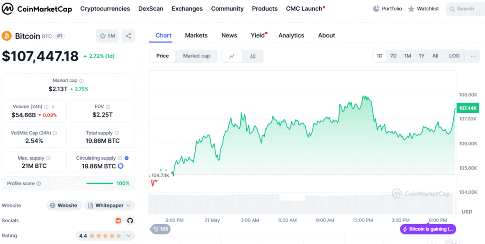The height and width of the screenshot is (244, 485).
Task: Click the 104.73K opening price marker
Action: click(x=160, y=175)
